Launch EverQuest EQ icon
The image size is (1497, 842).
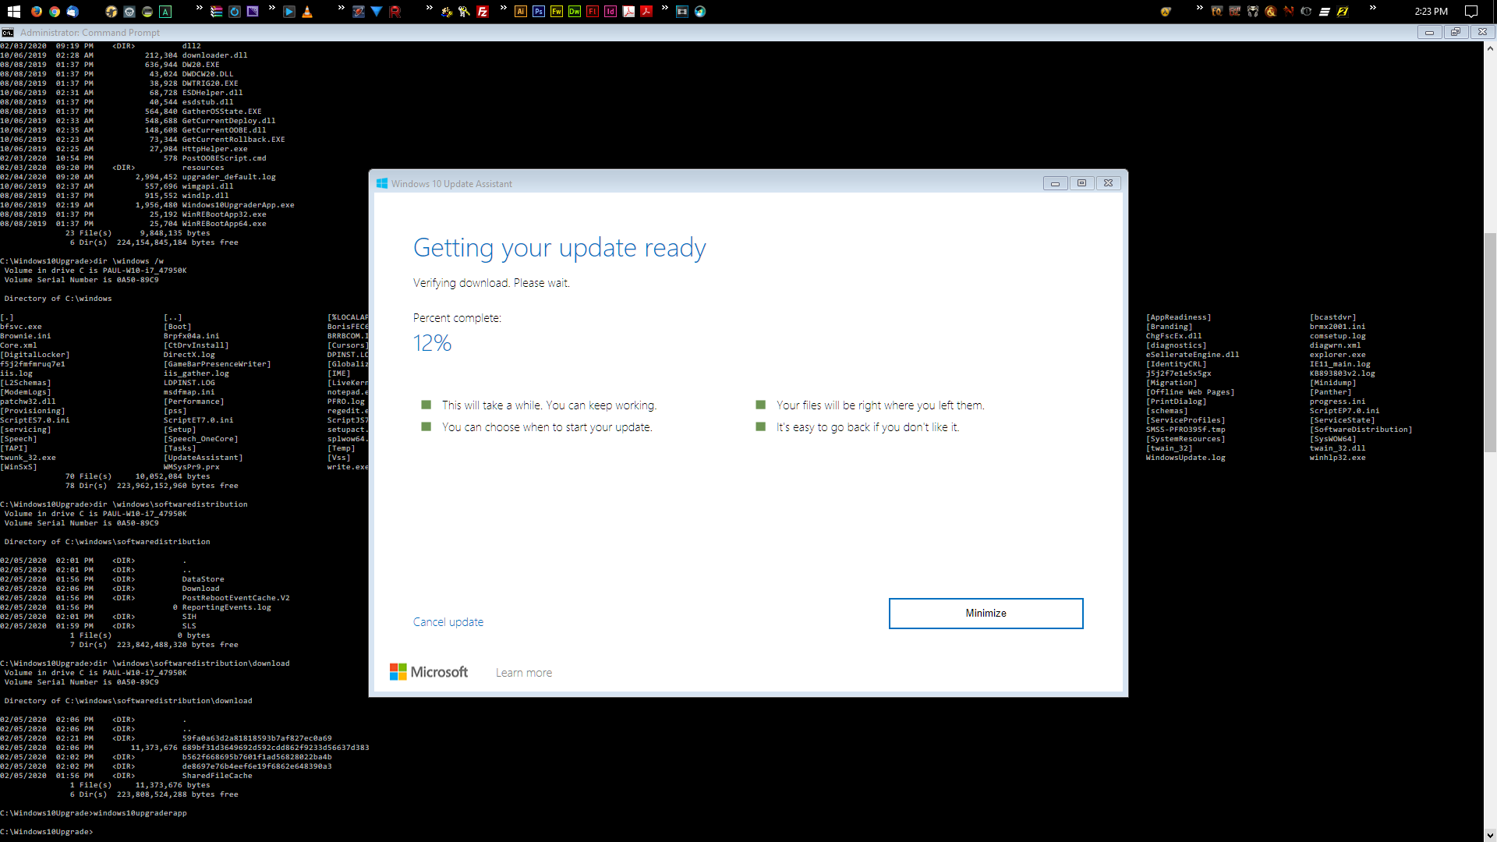click(1217, 12)
